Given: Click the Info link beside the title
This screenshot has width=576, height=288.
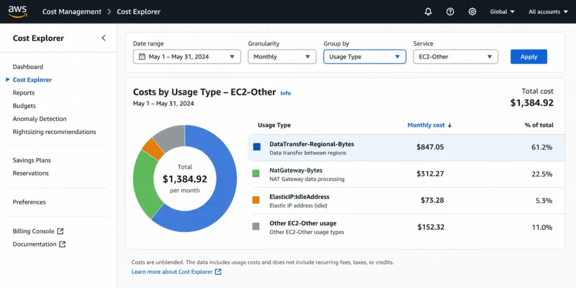Looking at the screenshot, I should [285, 93].
